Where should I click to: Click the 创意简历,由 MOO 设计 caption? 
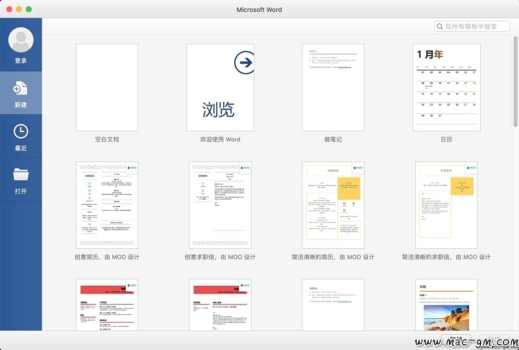click(x=107, y=257)
